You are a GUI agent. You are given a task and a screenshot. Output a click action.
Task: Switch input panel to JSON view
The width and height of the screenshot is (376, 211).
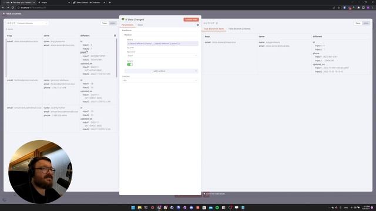[112, 23]
